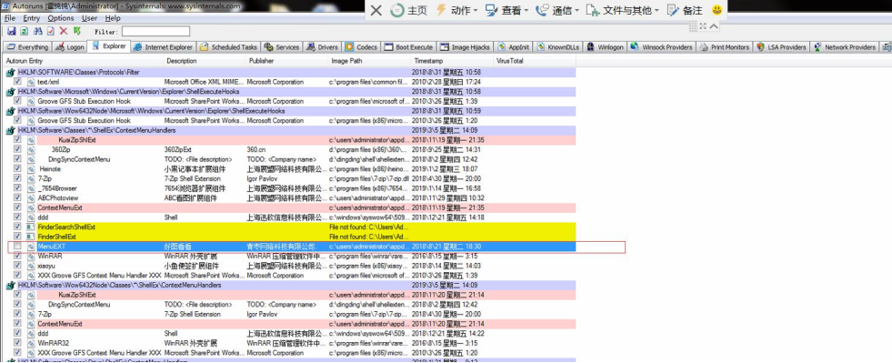892x363 pixels.
Task: Switch to the Scheduled Tasks tab
Action: [229, 47]
